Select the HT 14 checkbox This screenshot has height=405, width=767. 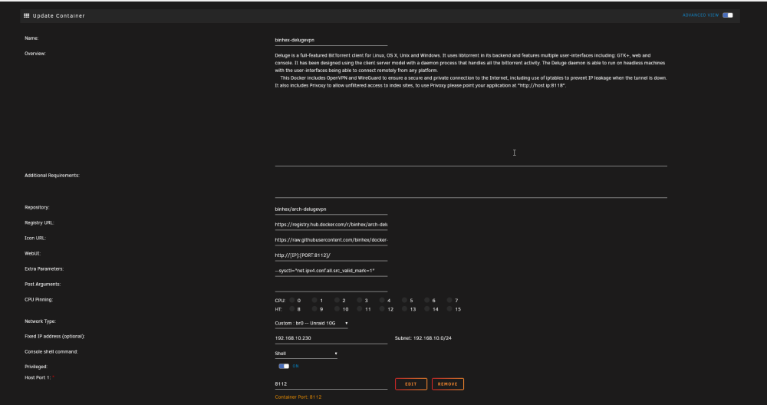pyautogui.click(x=427, y=309)
